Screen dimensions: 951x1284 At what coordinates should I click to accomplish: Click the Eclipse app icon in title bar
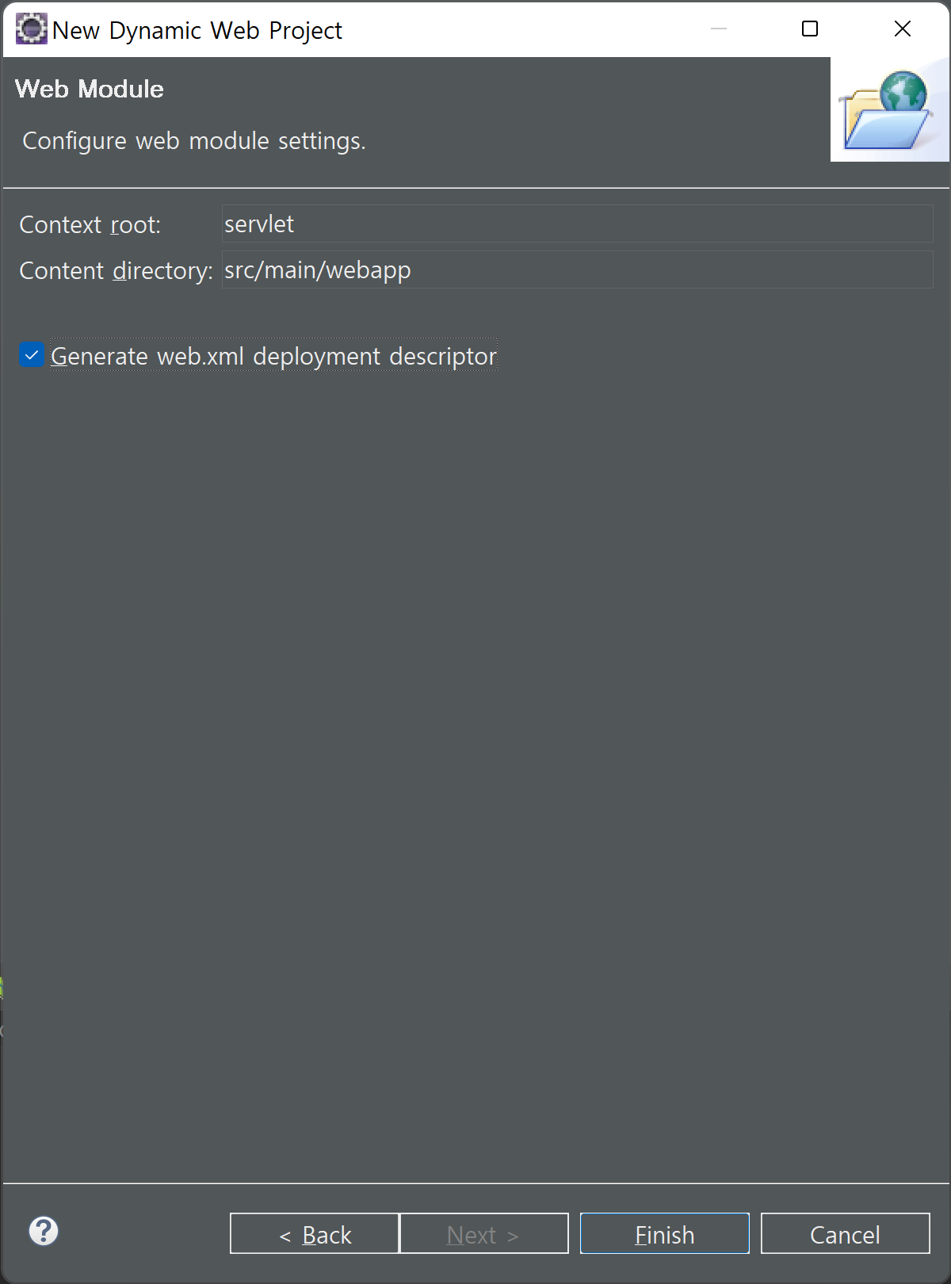click(x=31, y=29)
